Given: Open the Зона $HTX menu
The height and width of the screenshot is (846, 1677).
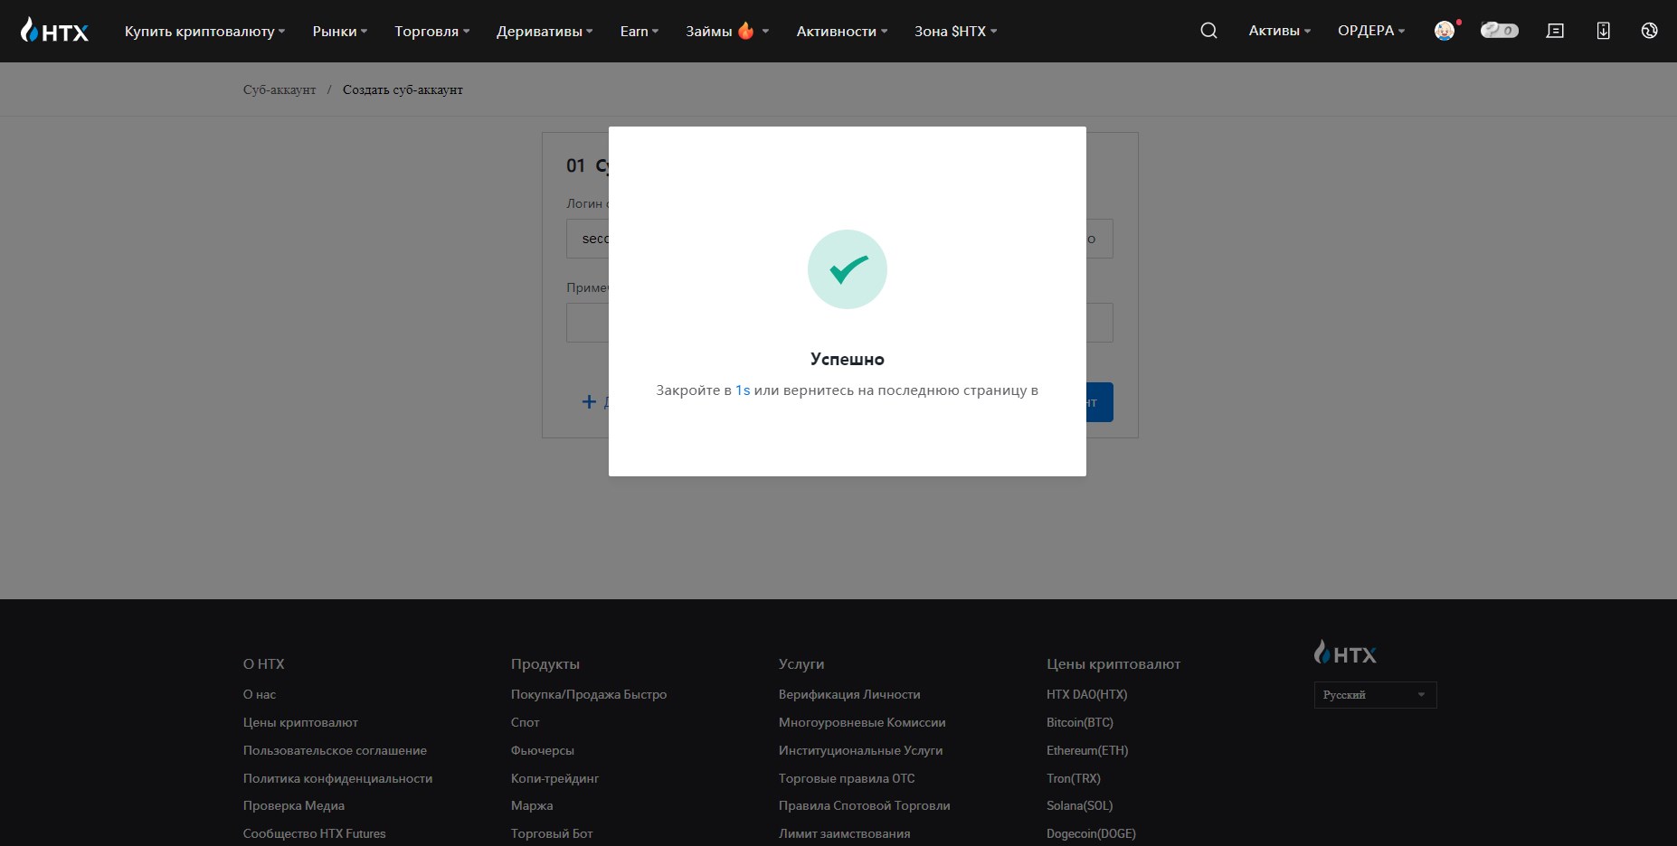Looking at the screenshot, I should click(x=955, y=31).
